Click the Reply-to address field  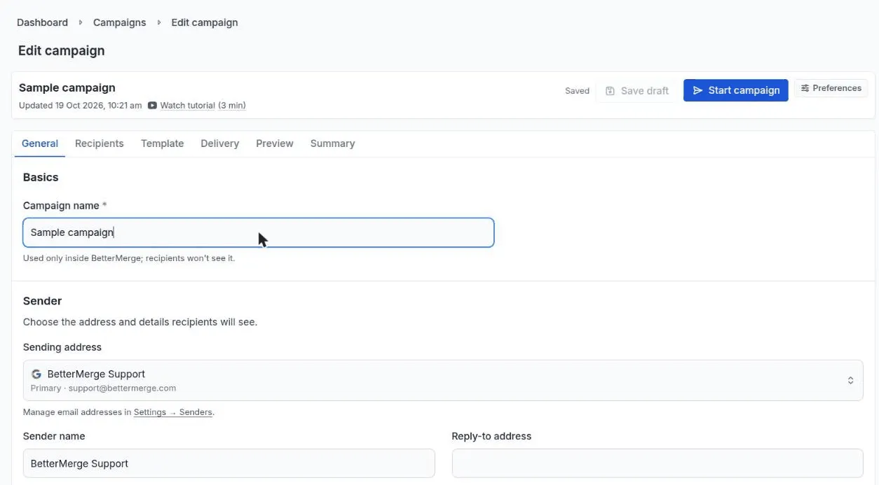coord(657,463)
